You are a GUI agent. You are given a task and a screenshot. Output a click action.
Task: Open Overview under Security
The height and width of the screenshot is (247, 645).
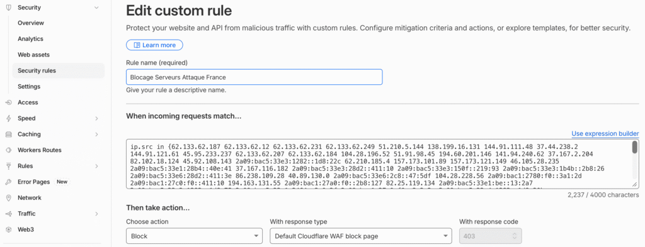(31, 23)
